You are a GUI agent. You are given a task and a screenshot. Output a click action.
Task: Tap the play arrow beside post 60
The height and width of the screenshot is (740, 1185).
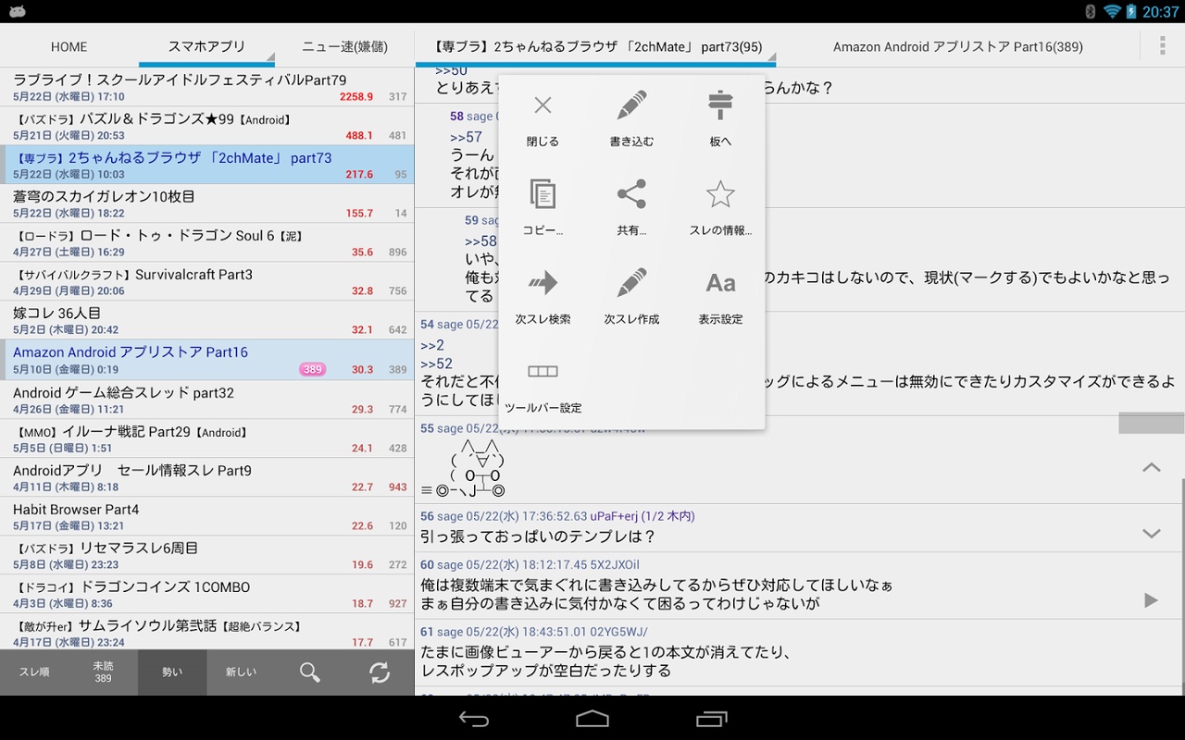pos(1151,600)
